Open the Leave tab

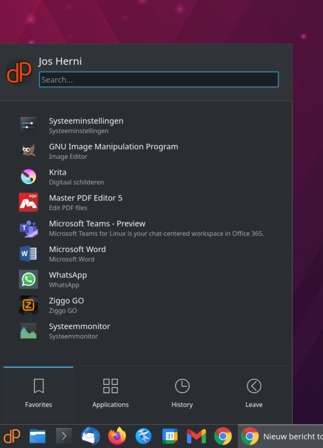(254, 394)
